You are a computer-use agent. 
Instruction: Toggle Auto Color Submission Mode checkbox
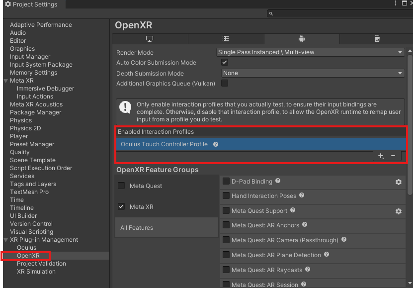pyautogui.click(x=225, y=63)
